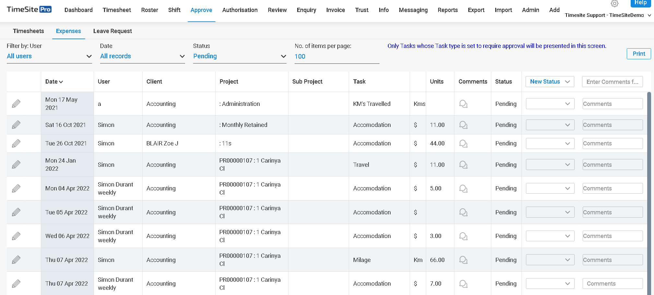Open the Filter by User dropdown
654x295 pixels.
49,56
